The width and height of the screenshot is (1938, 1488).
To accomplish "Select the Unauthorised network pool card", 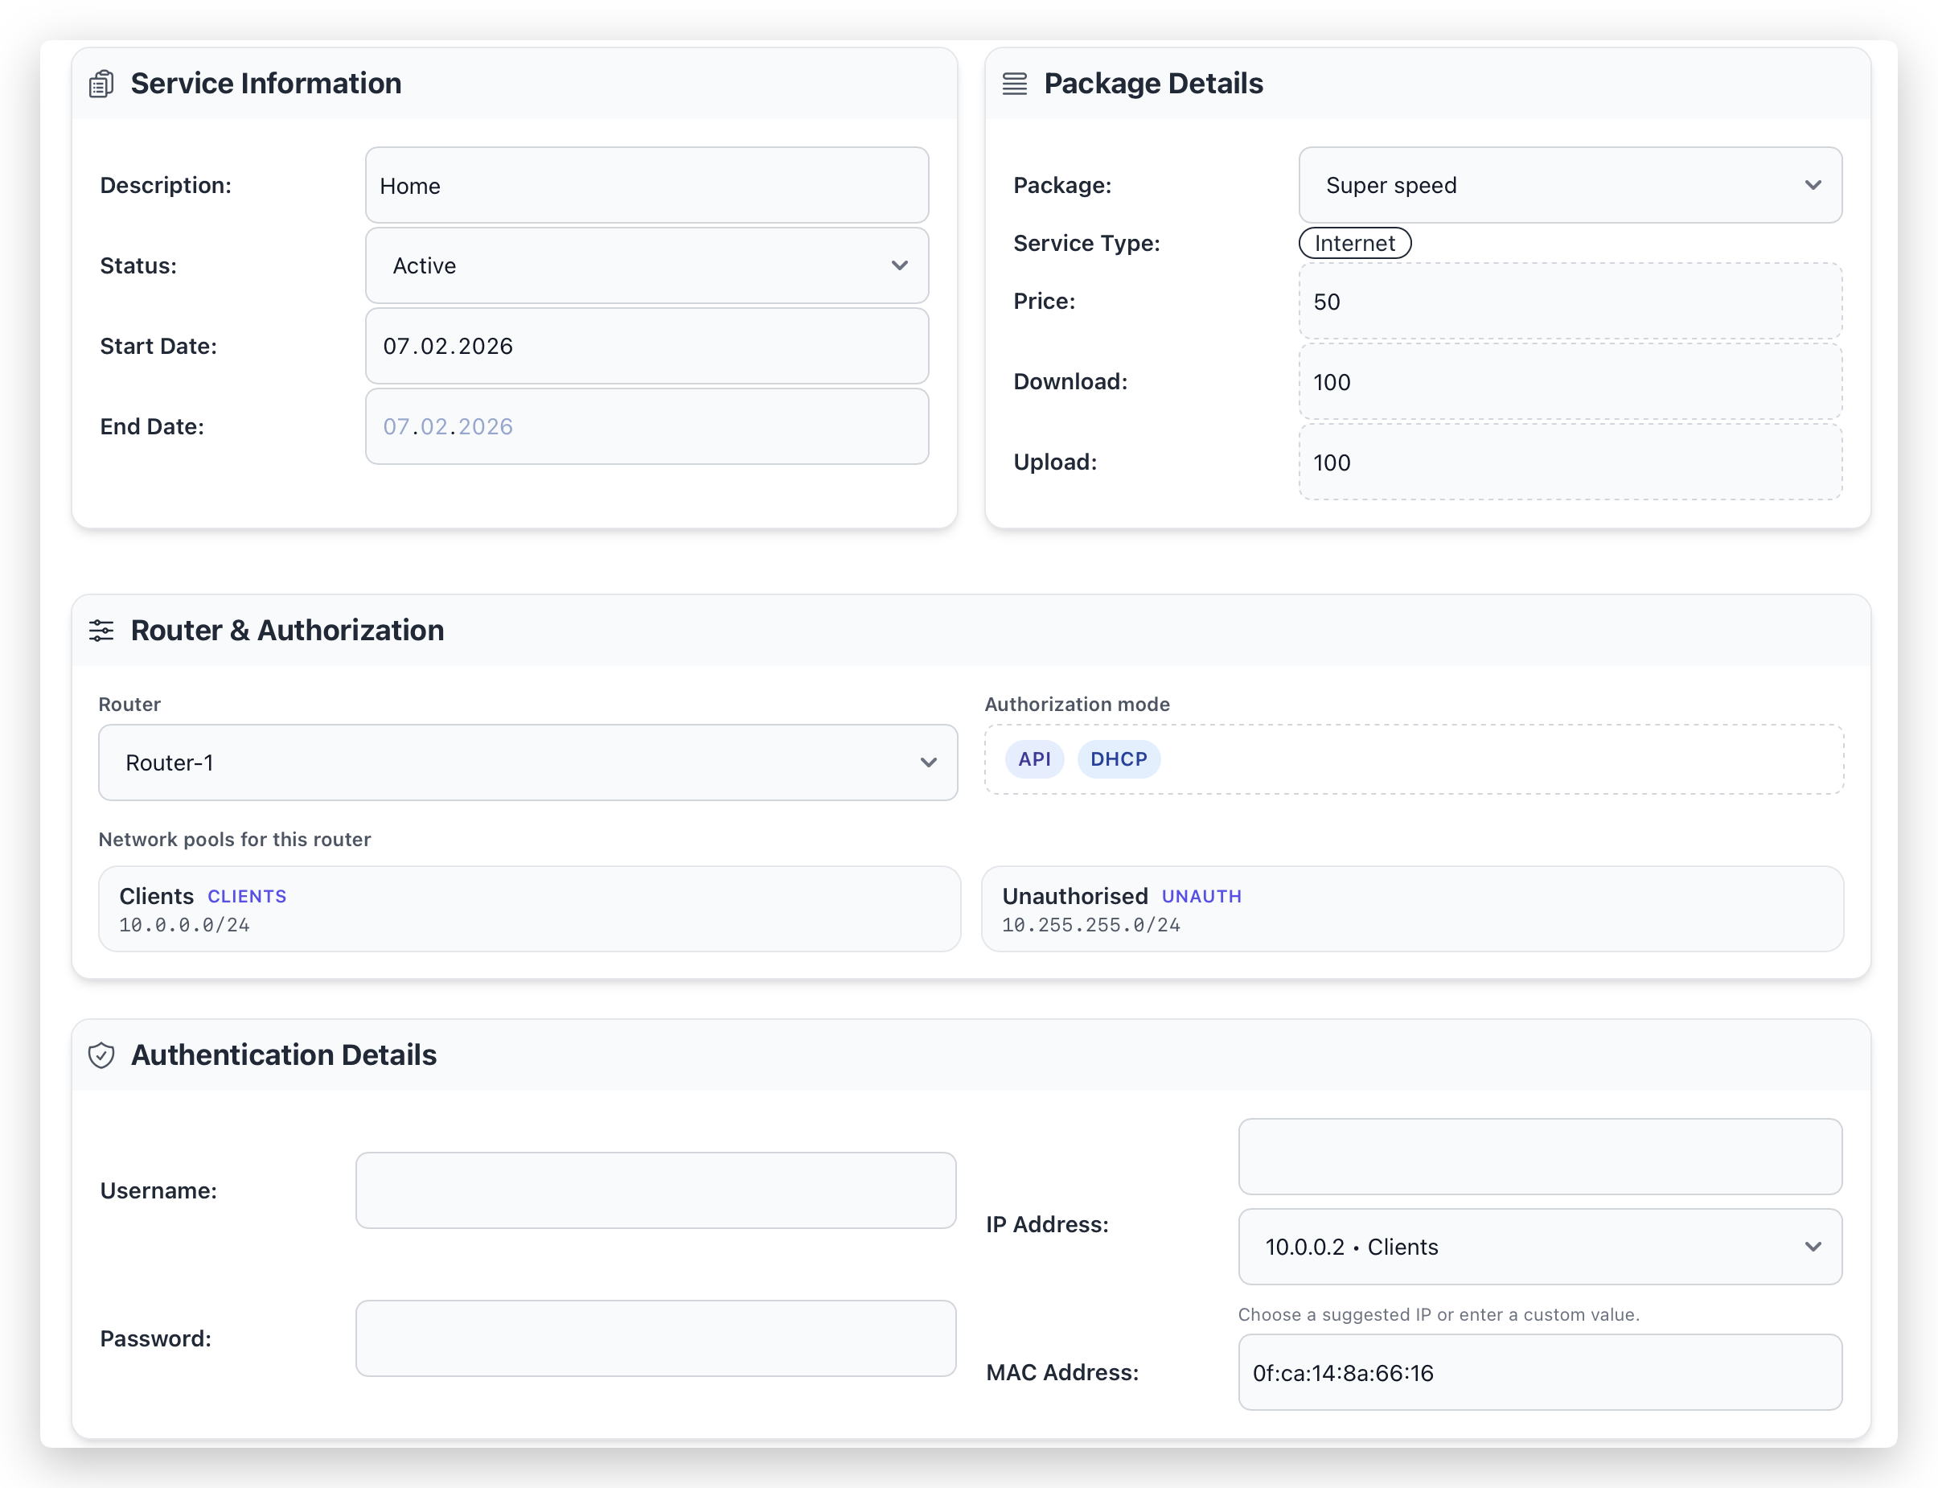I will [1411, 909].
